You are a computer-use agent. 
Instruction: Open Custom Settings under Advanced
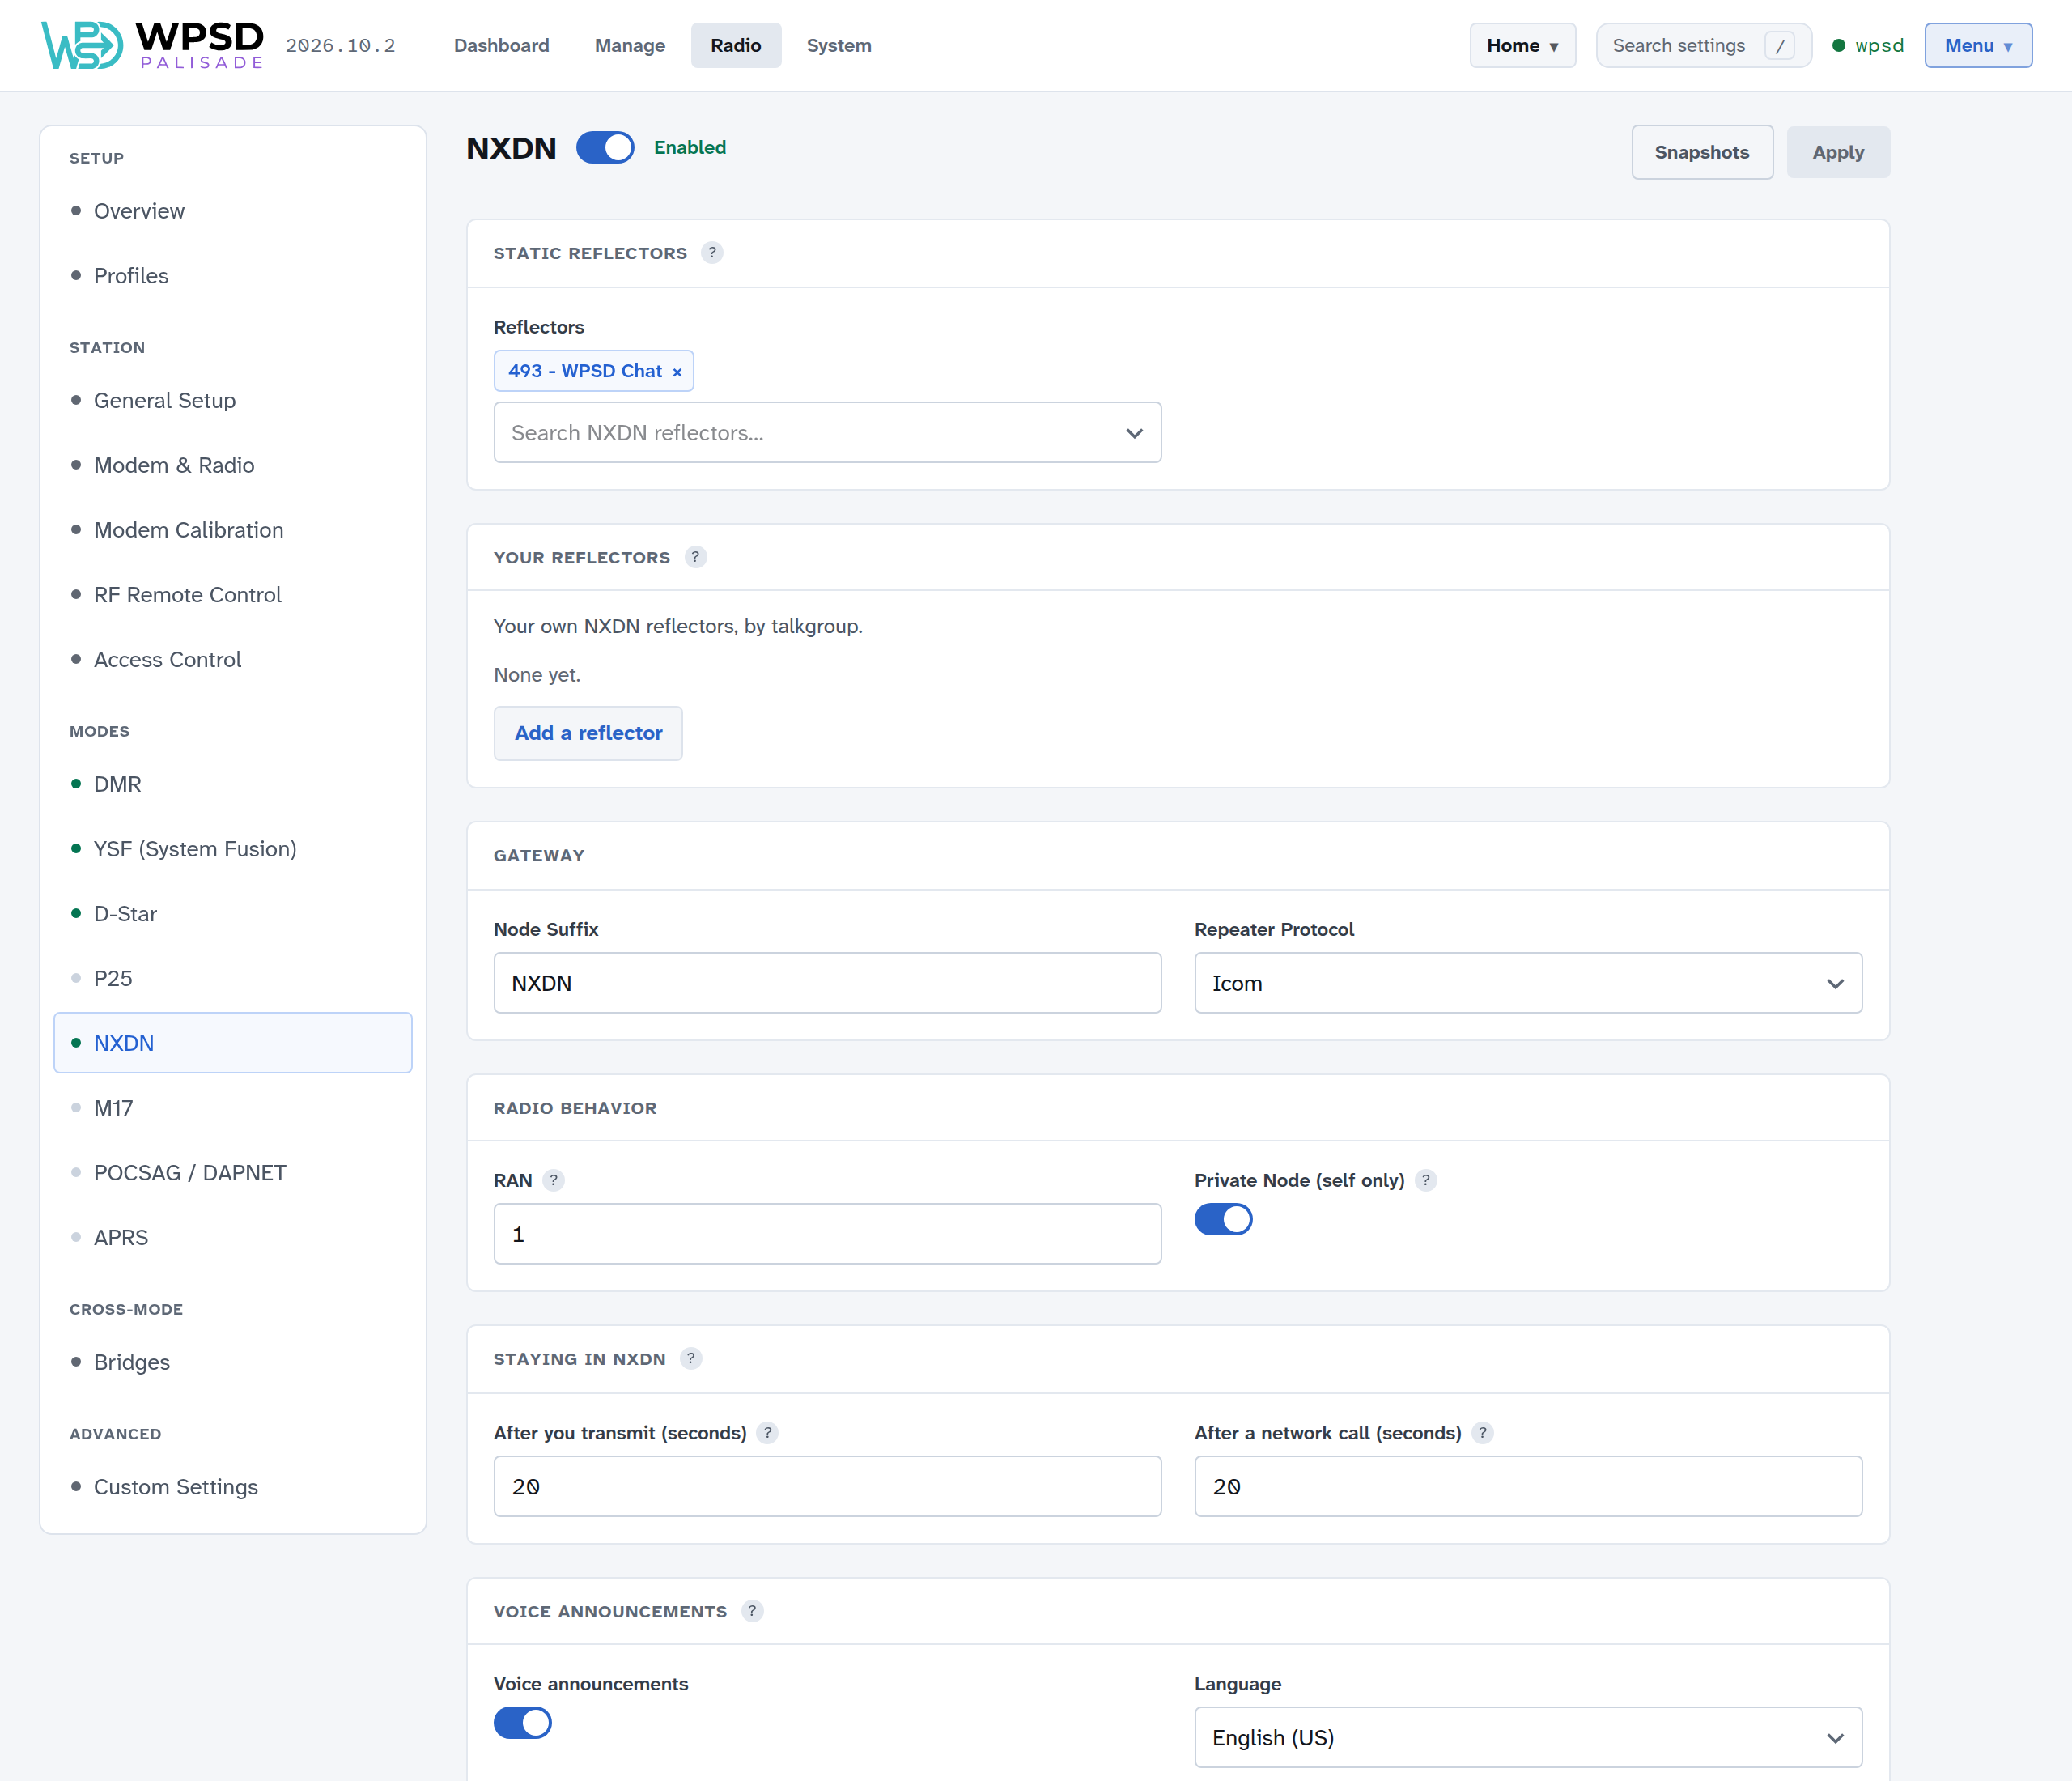(x=232, y=1487)
